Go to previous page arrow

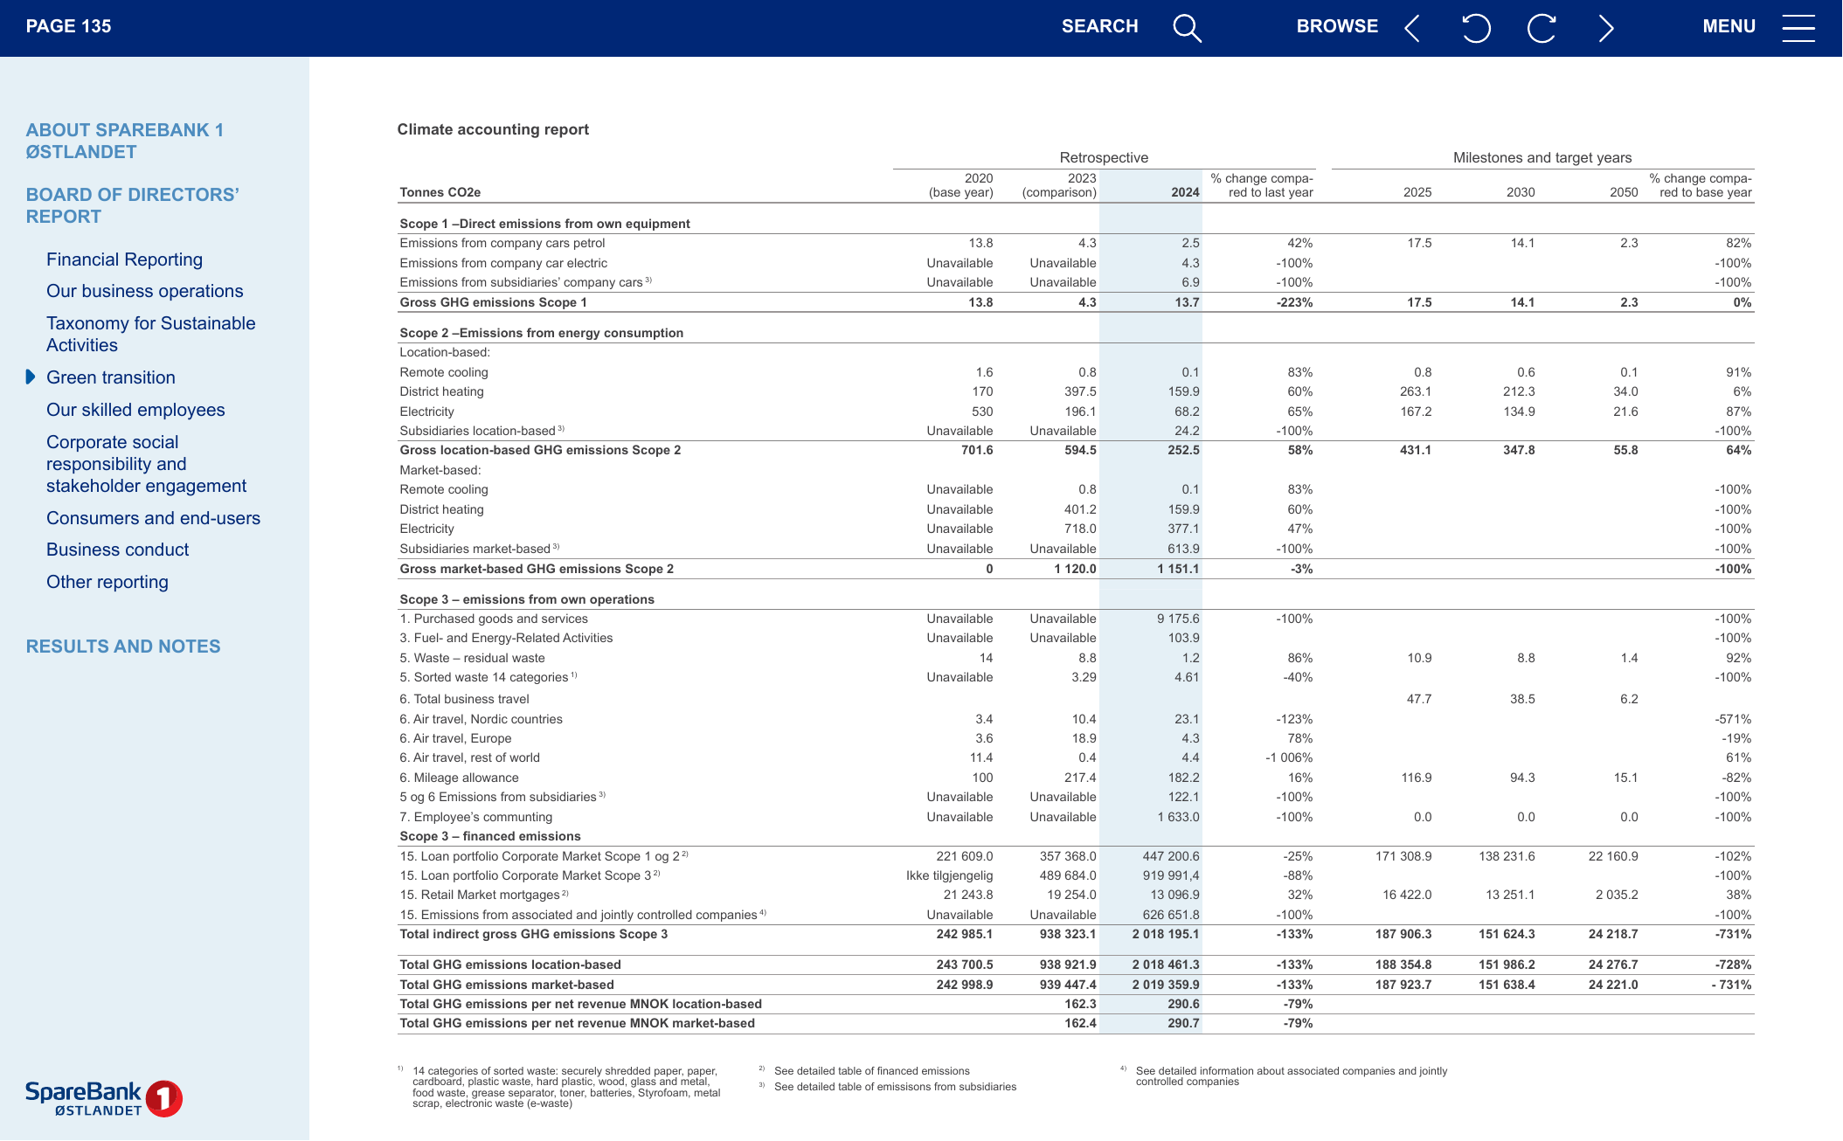click(x=1411, y=28)
